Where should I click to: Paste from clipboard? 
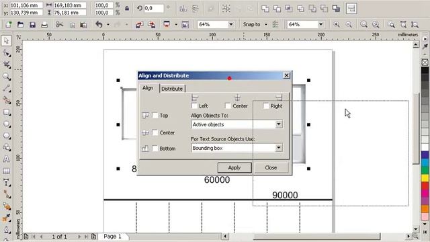(83, 25)
